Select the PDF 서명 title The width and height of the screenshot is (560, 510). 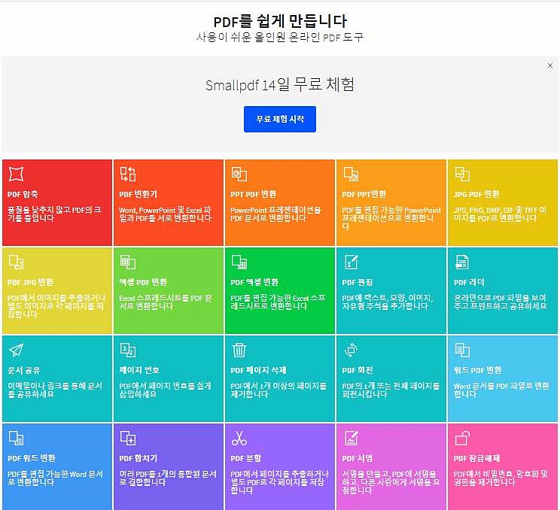(x=357, y=458)
